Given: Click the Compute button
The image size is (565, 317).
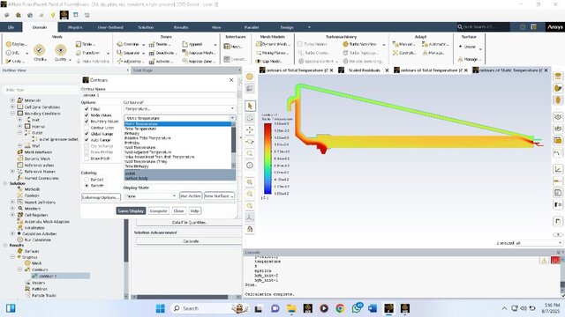Looking at the screenshot, I should [x=159, y=211].
